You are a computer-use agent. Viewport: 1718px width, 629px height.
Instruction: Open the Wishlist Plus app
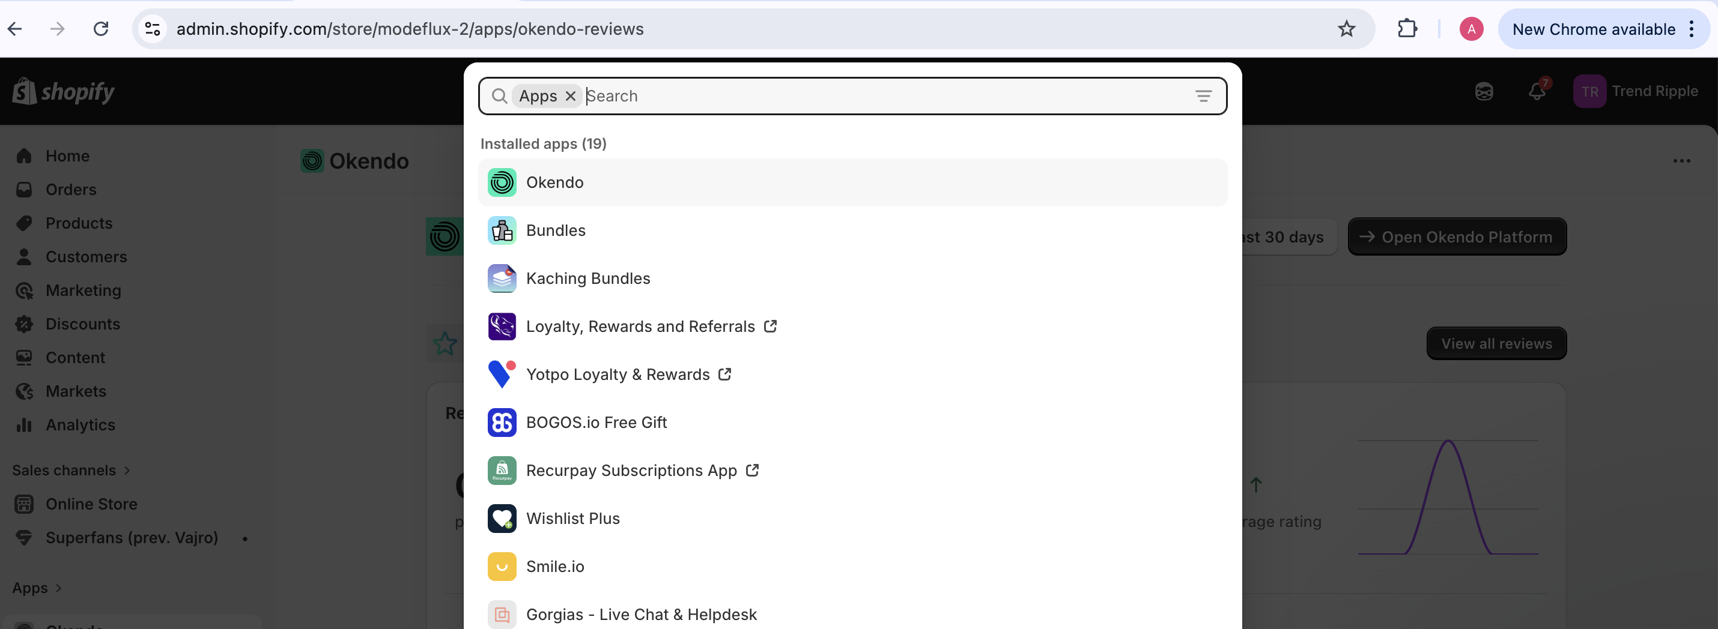(x=852, y=519)
